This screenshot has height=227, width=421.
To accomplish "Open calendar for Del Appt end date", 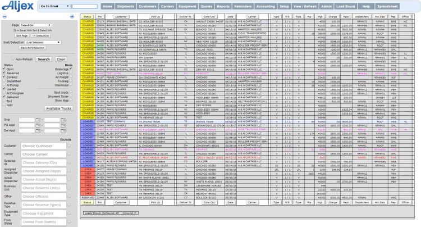I will pyautogui.click(x=63, y=131).
